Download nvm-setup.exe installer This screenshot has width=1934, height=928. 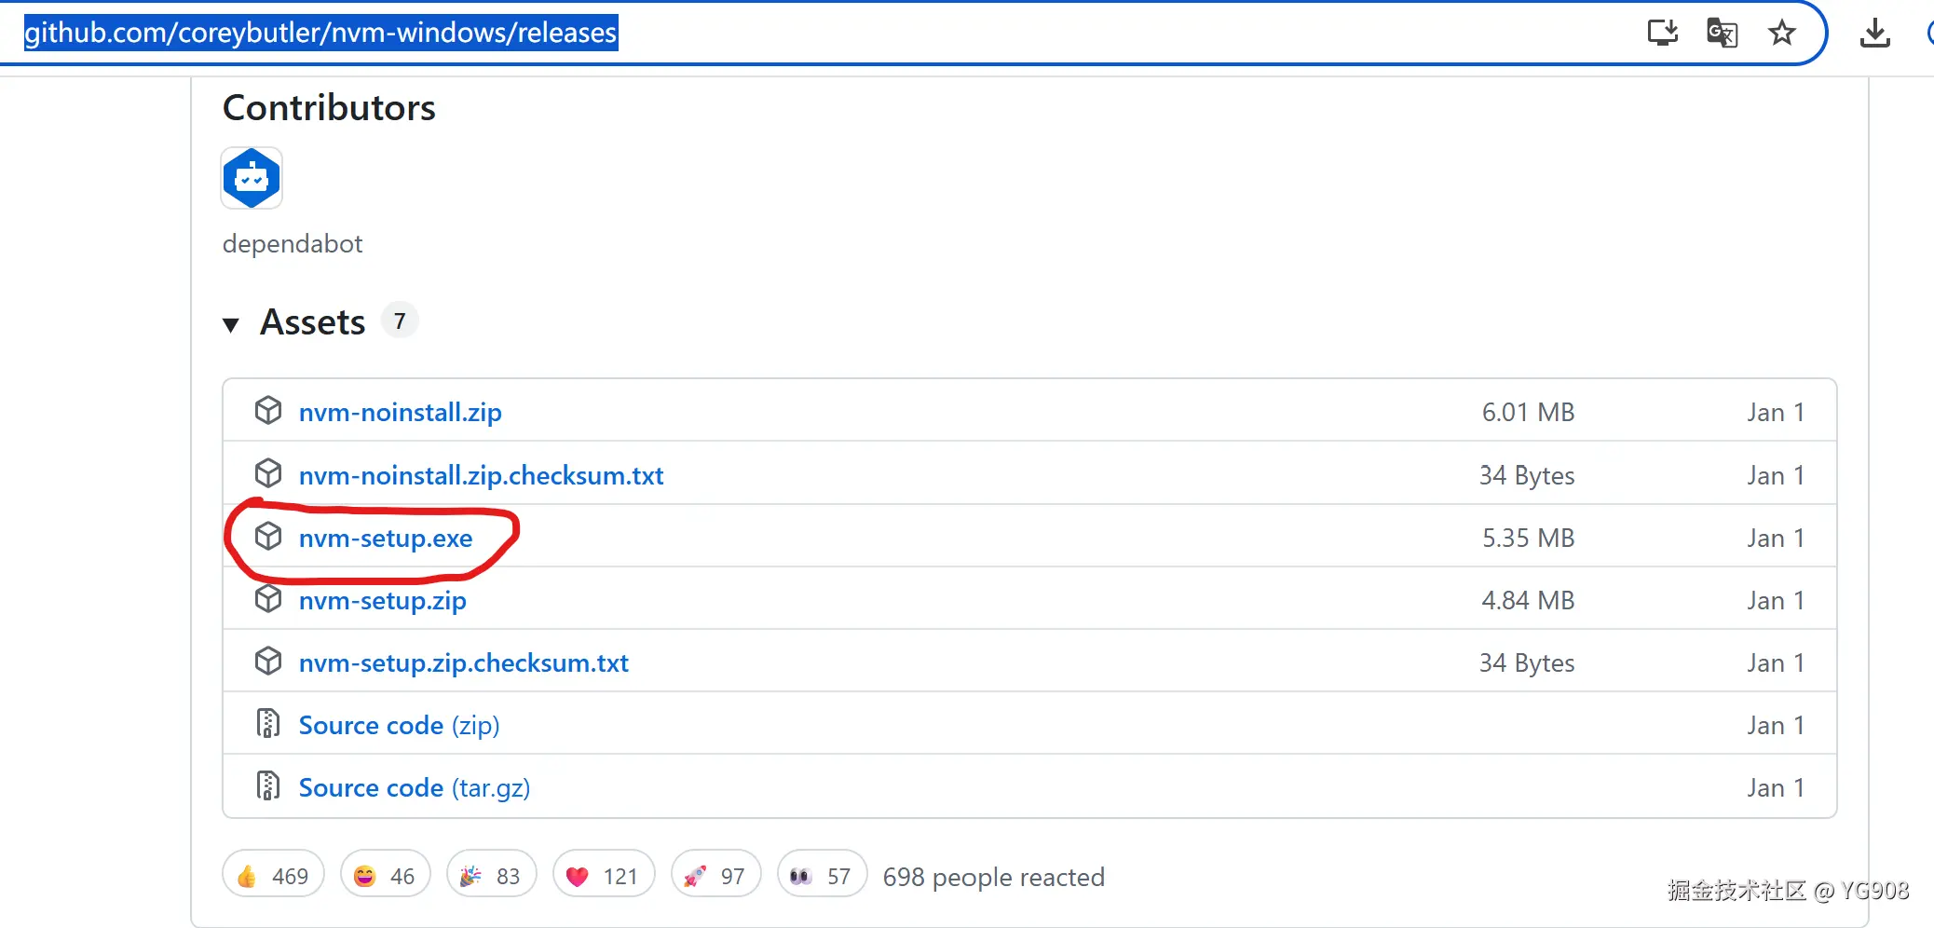386,538
